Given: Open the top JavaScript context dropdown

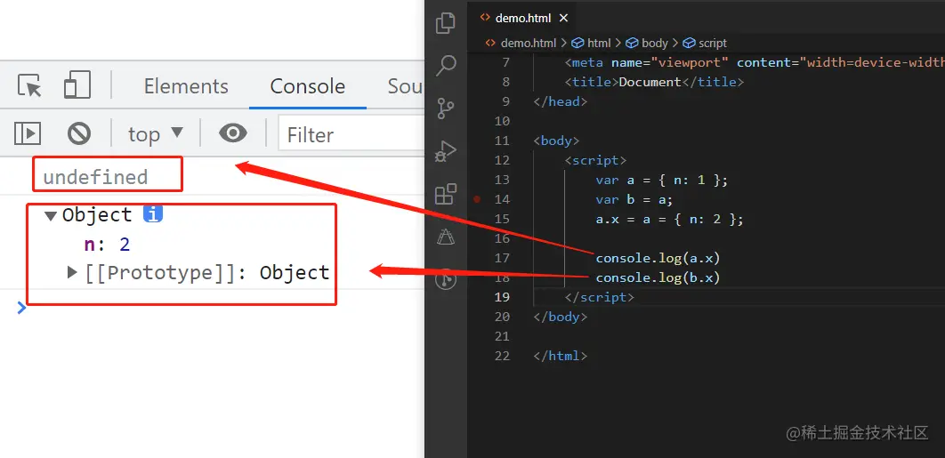Looking at the screenshot, I should point(155,133).
